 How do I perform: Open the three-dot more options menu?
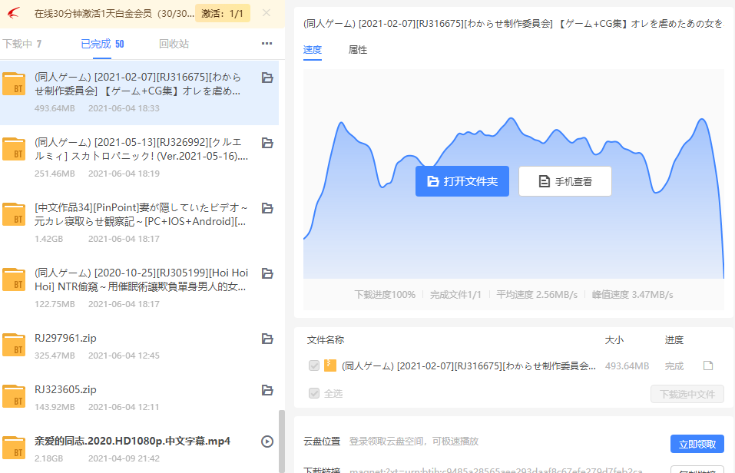pyautogui.click(x=267, y=44)
